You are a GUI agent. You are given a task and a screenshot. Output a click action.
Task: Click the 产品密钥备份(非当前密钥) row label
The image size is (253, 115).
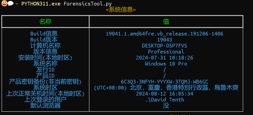tap(45, 81)
